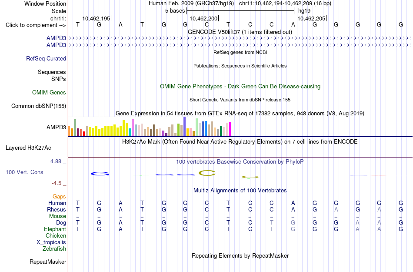Click the position label 10,462,200
The image size is (413, 272).
point(203,18)
